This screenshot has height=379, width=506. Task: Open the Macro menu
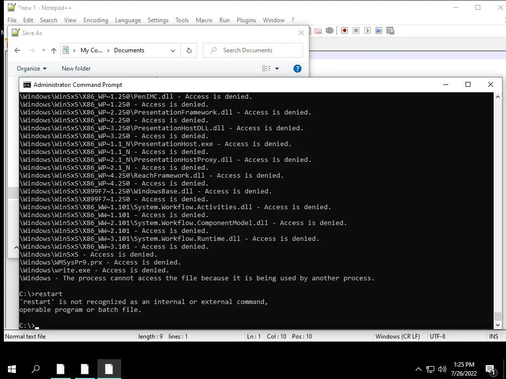(x=204, y=20)
